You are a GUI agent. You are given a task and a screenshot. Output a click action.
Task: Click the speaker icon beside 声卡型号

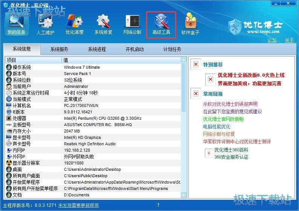[9, 144]
